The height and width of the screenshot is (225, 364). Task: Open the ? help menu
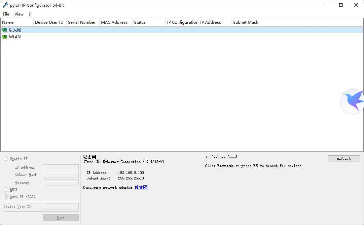pyautogui.click(x=30, y=14)
